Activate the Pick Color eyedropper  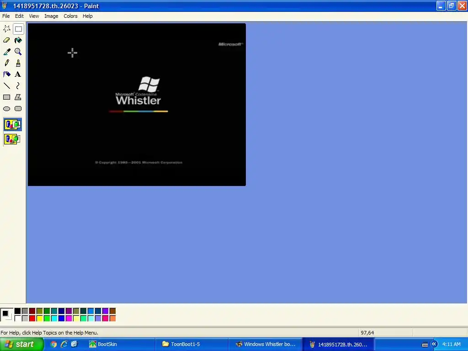6,52
